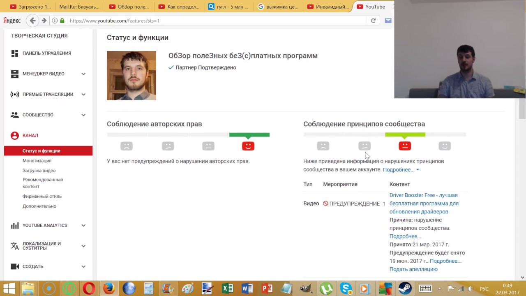This screenshot has width=526, height=296.
Task: Open the Driver Booster Free video link
Action: 424,203
